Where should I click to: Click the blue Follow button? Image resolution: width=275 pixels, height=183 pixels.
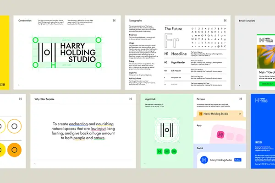pyautogui.click(x=237, y=160)
